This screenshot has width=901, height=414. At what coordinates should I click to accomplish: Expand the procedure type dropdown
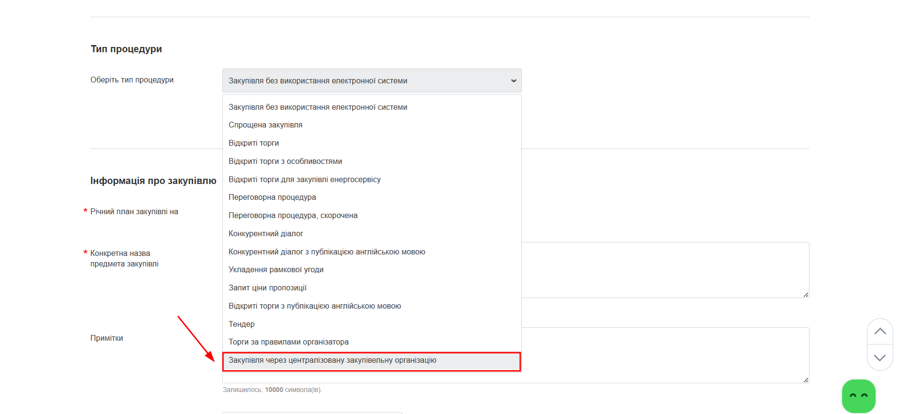tap(372, 80)
